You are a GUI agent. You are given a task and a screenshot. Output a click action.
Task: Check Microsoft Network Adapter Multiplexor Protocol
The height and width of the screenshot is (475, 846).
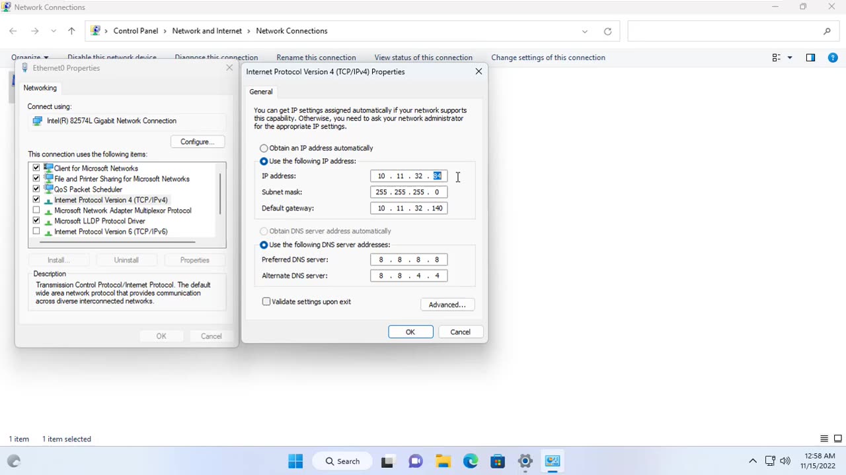36,210
